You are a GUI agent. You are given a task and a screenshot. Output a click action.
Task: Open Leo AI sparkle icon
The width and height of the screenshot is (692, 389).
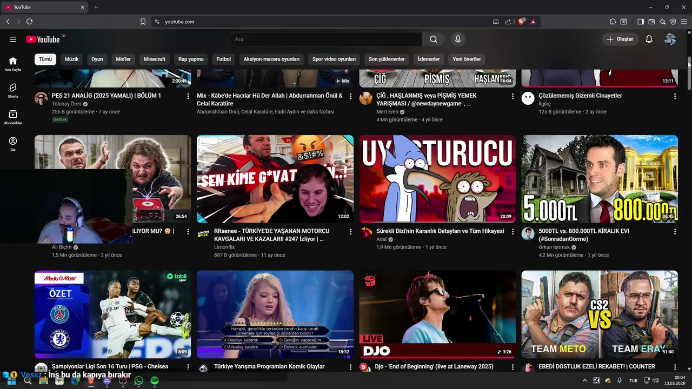[662, 22]
